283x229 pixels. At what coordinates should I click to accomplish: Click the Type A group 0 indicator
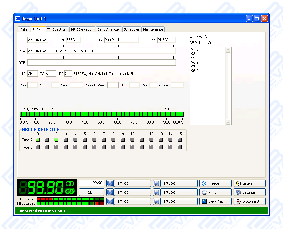38,140
